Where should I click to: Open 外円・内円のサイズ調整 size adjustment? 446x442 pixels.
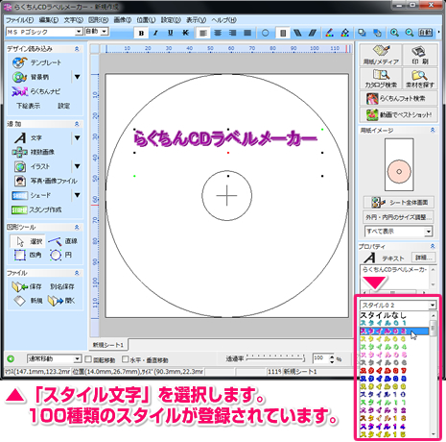click(399, 217)
